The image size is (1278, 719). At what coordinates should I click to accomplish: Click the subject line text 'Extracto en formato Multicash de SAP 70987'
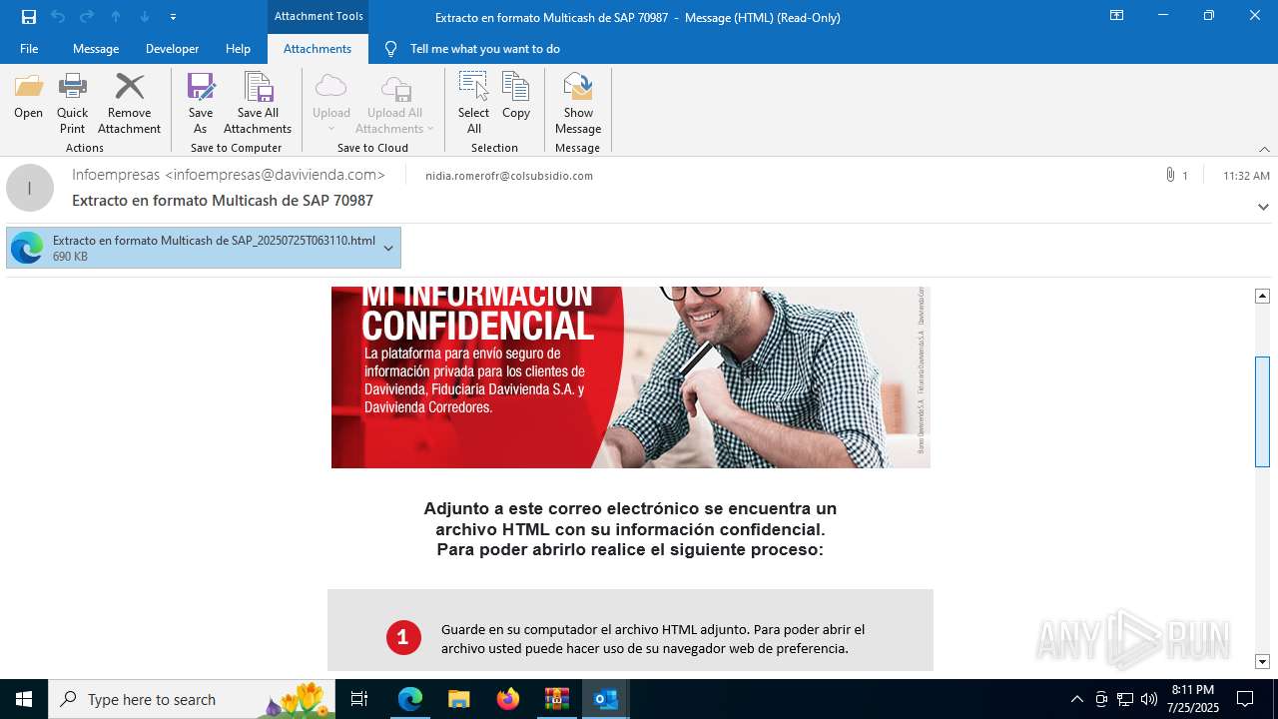223,201
